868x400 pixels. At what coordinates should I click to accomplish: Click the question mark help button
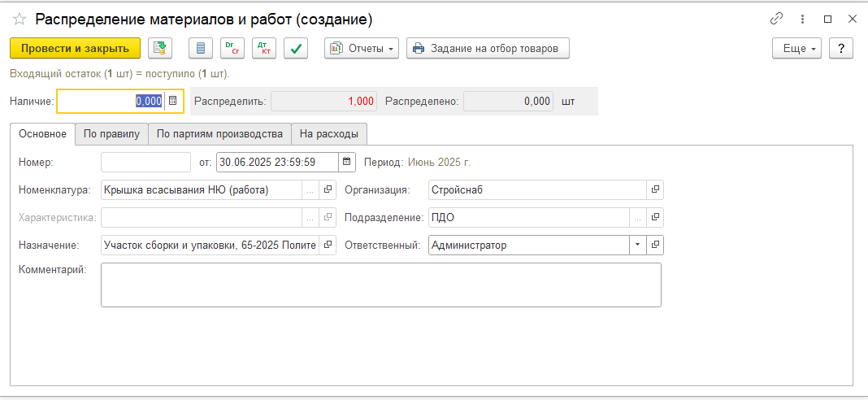click(840, 49)
